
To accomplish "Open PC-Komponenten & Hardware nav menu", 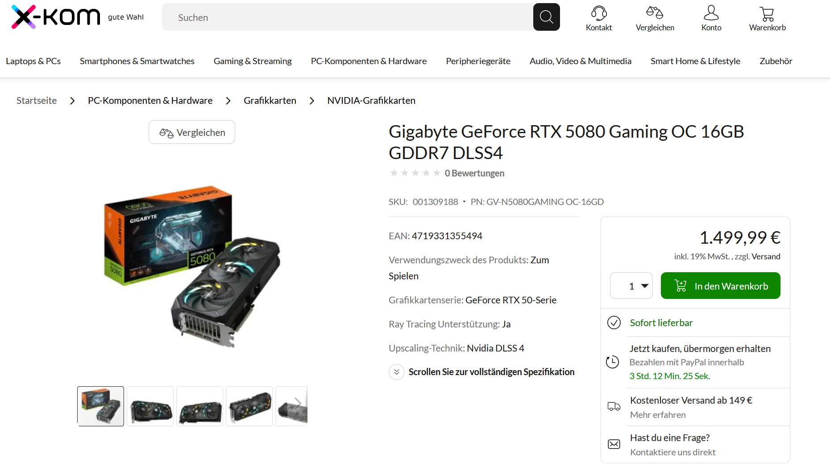I will 369,61.
